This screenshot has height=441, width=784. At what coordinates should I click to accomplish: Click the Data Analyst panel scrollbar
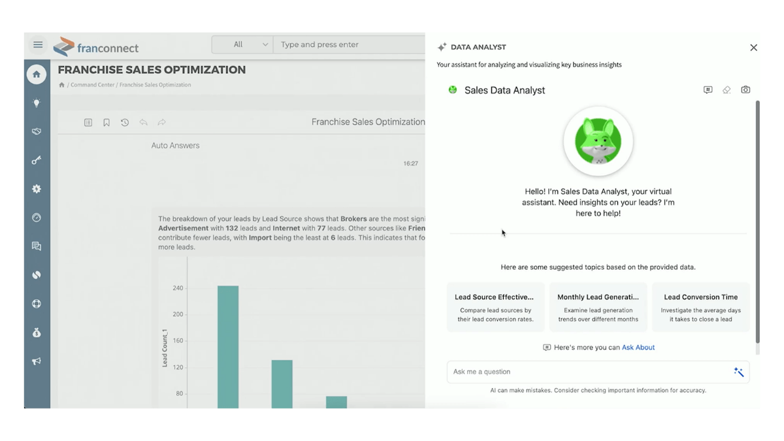[x=757, y=222]
